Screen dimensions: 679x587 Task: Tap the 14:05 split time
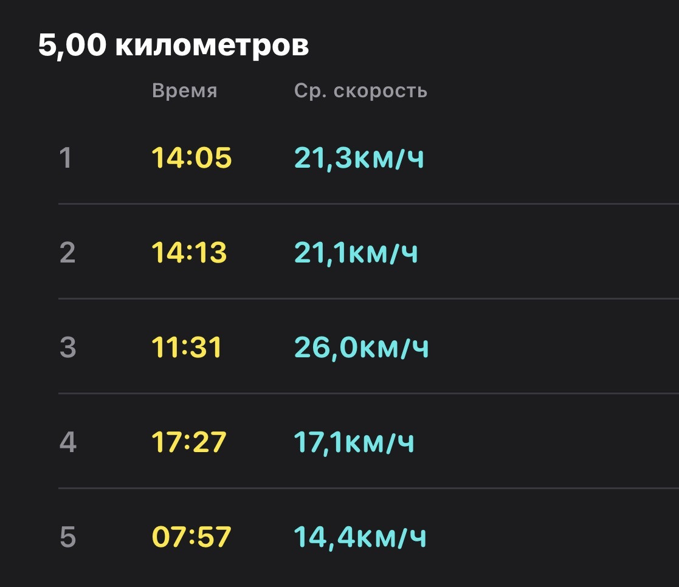(192, 157)
